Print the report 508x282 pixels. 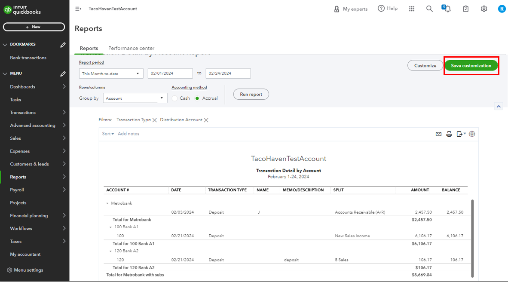[449, 134]
